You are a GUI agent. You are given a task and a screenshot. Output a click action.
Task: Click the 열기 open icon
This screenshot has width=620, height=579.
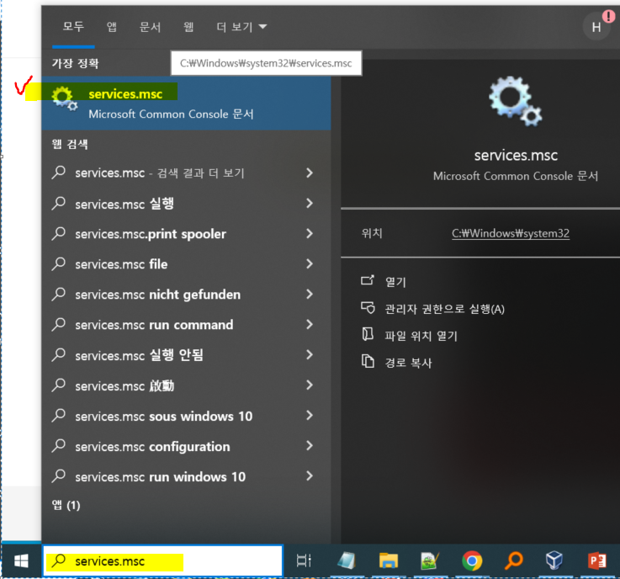pyautogui.click(x=368, y=281)
